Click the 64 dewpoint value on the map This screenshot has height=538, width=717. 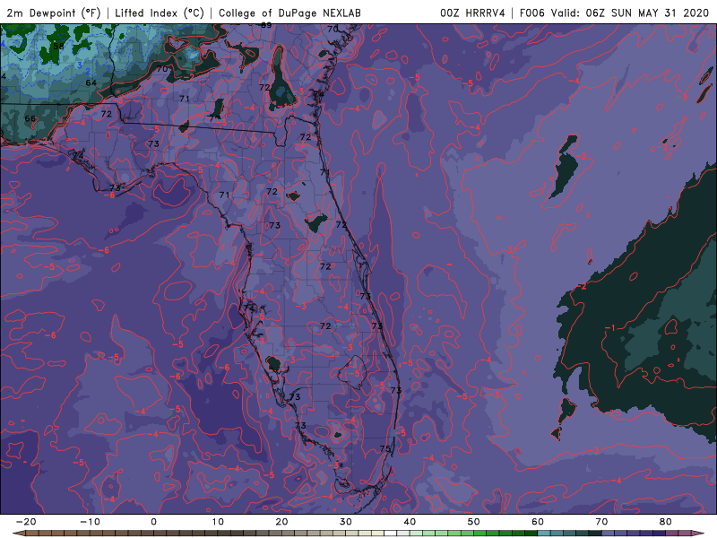click(x=91, y=82)
